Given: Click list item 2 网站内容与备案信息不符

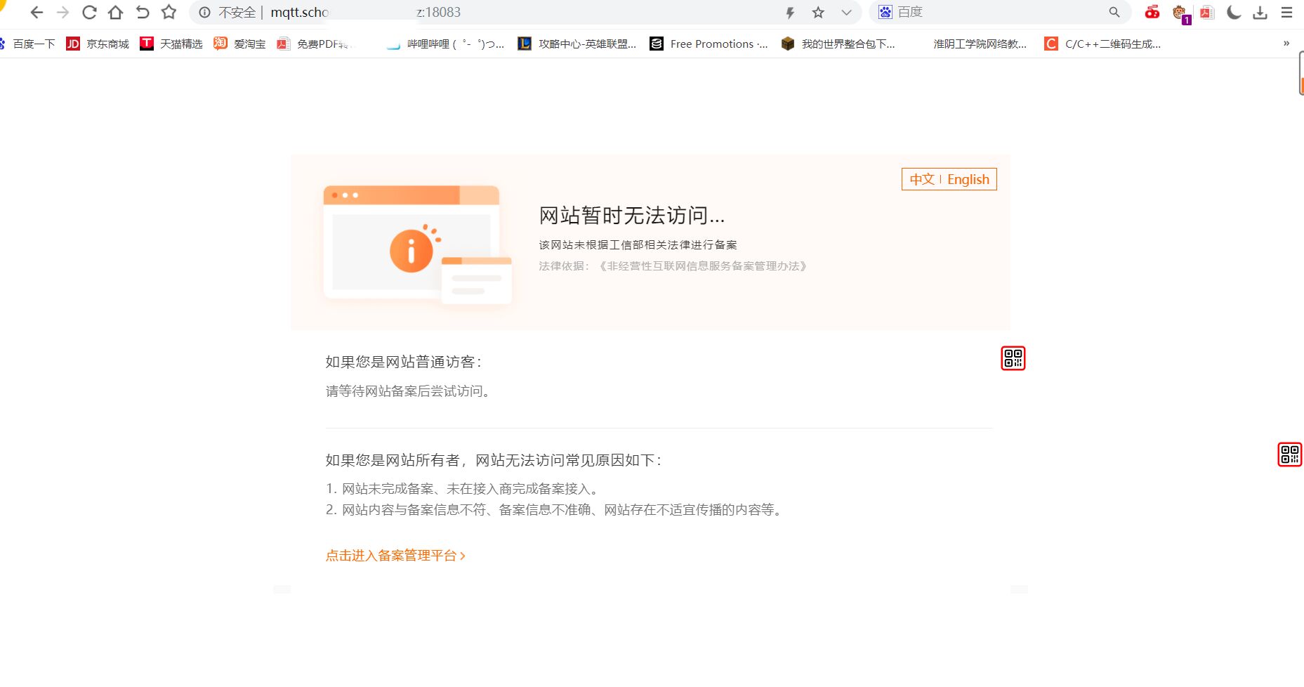Looking at the screenshot, I should (555, 510).
